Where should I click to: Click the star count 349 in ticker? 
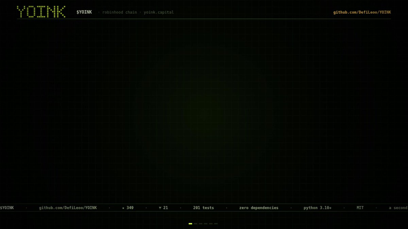pos(128,208)
